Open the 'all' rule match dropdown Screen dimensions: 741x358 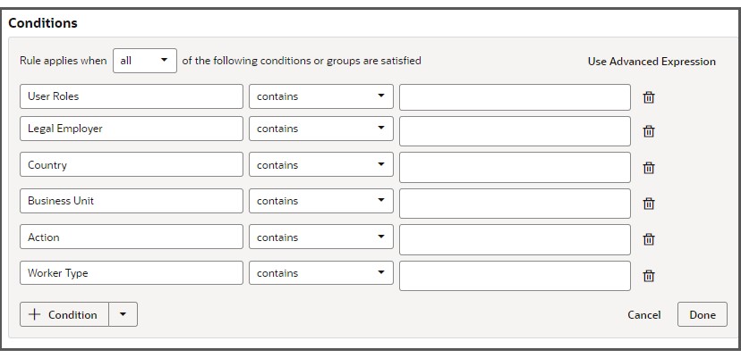point(145,61)
